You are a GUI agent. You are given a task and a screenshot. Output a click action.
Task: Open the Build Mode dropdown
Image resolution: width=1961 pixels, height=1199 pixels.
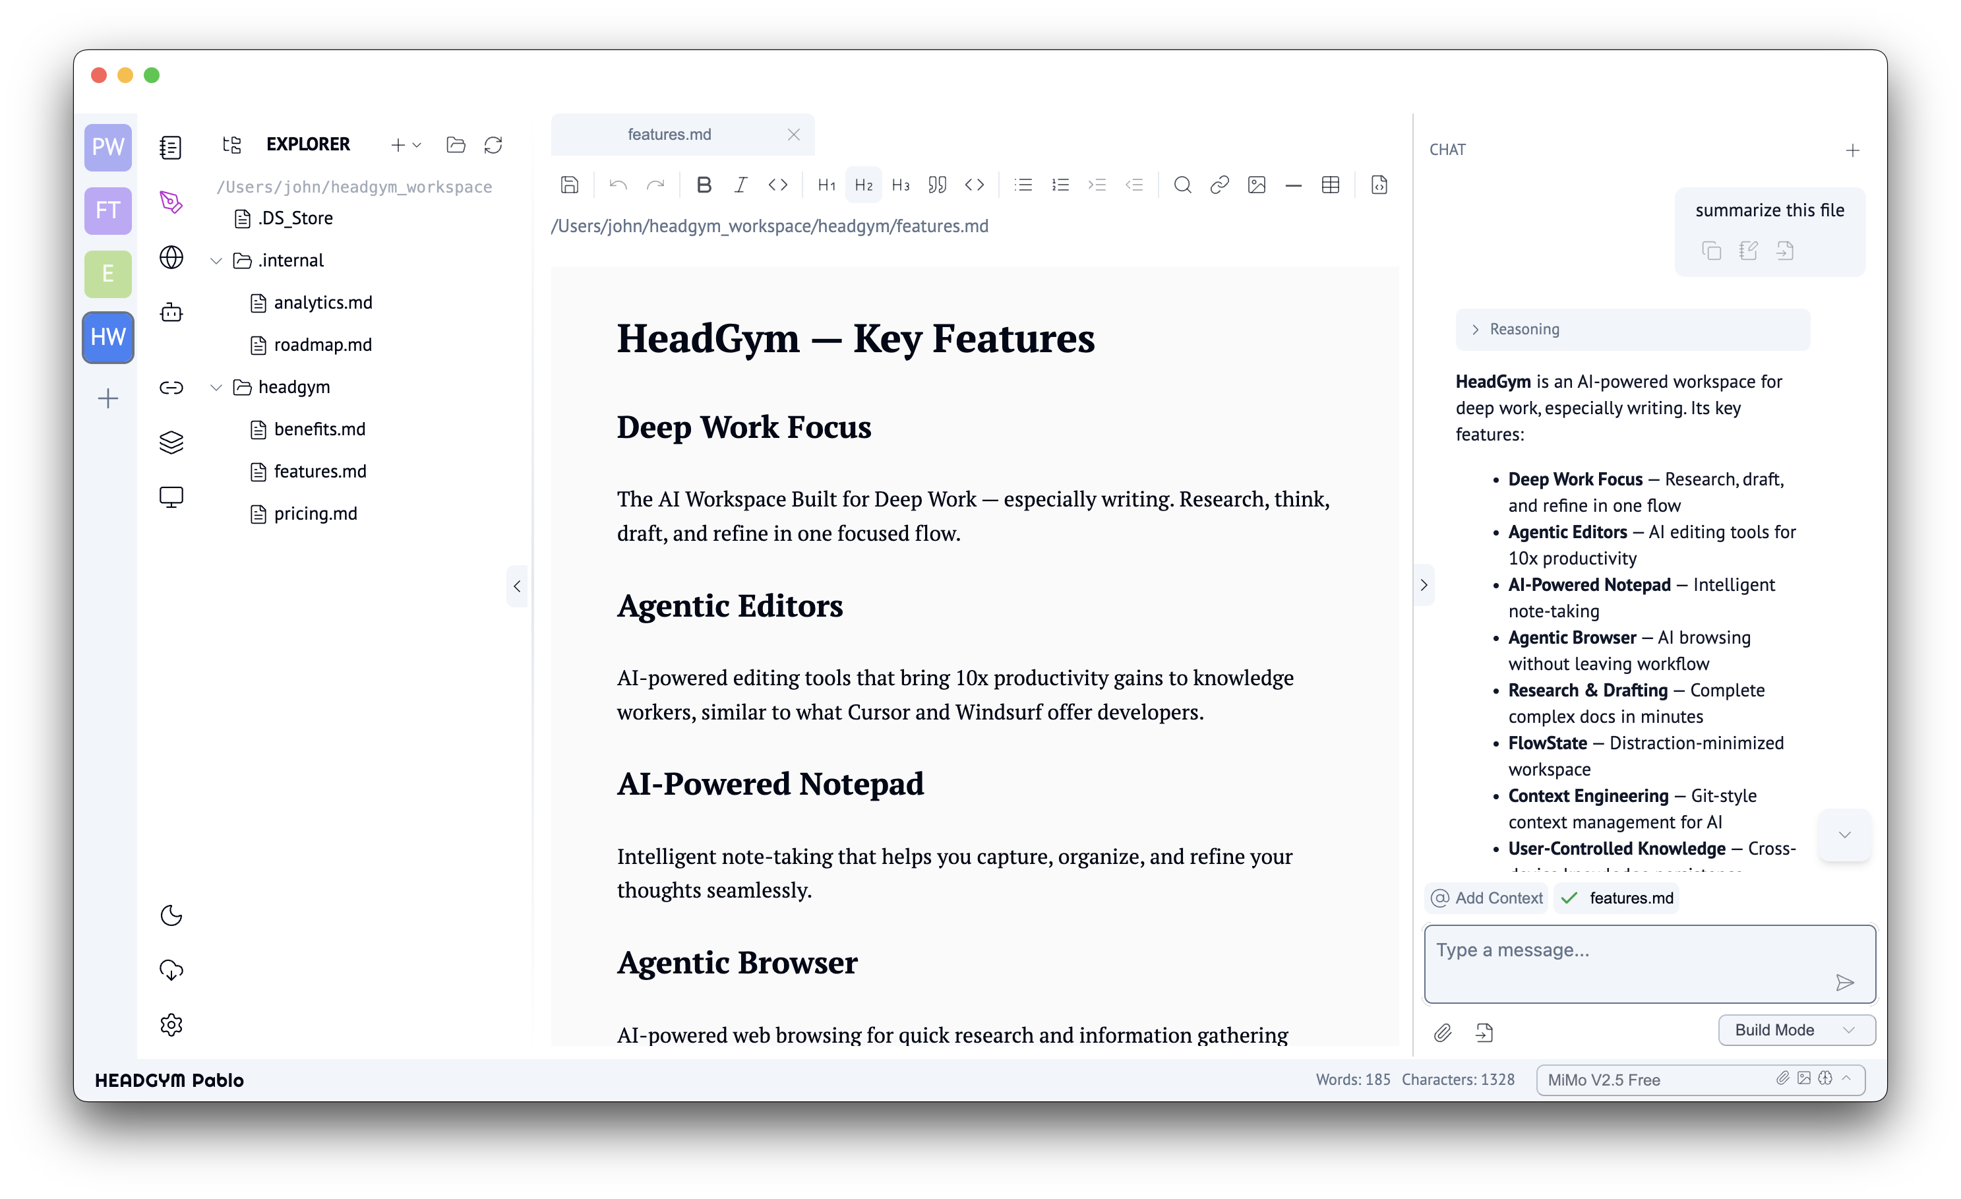click(x=1796, y=1030)
